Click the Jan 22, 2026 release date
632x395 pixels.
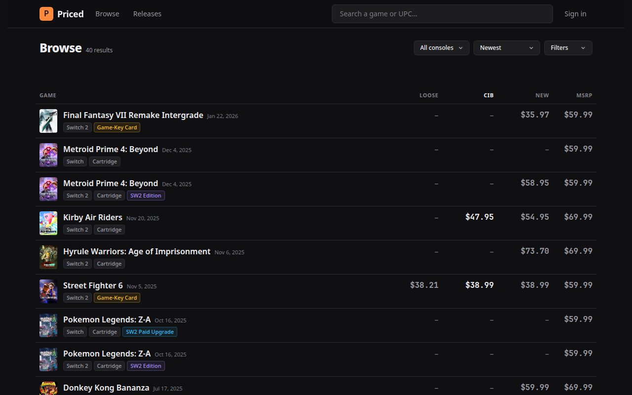coord(223,116)
